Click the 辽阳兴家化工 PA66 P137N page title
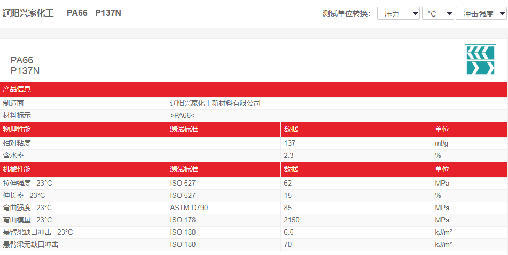 click(61, 13)
